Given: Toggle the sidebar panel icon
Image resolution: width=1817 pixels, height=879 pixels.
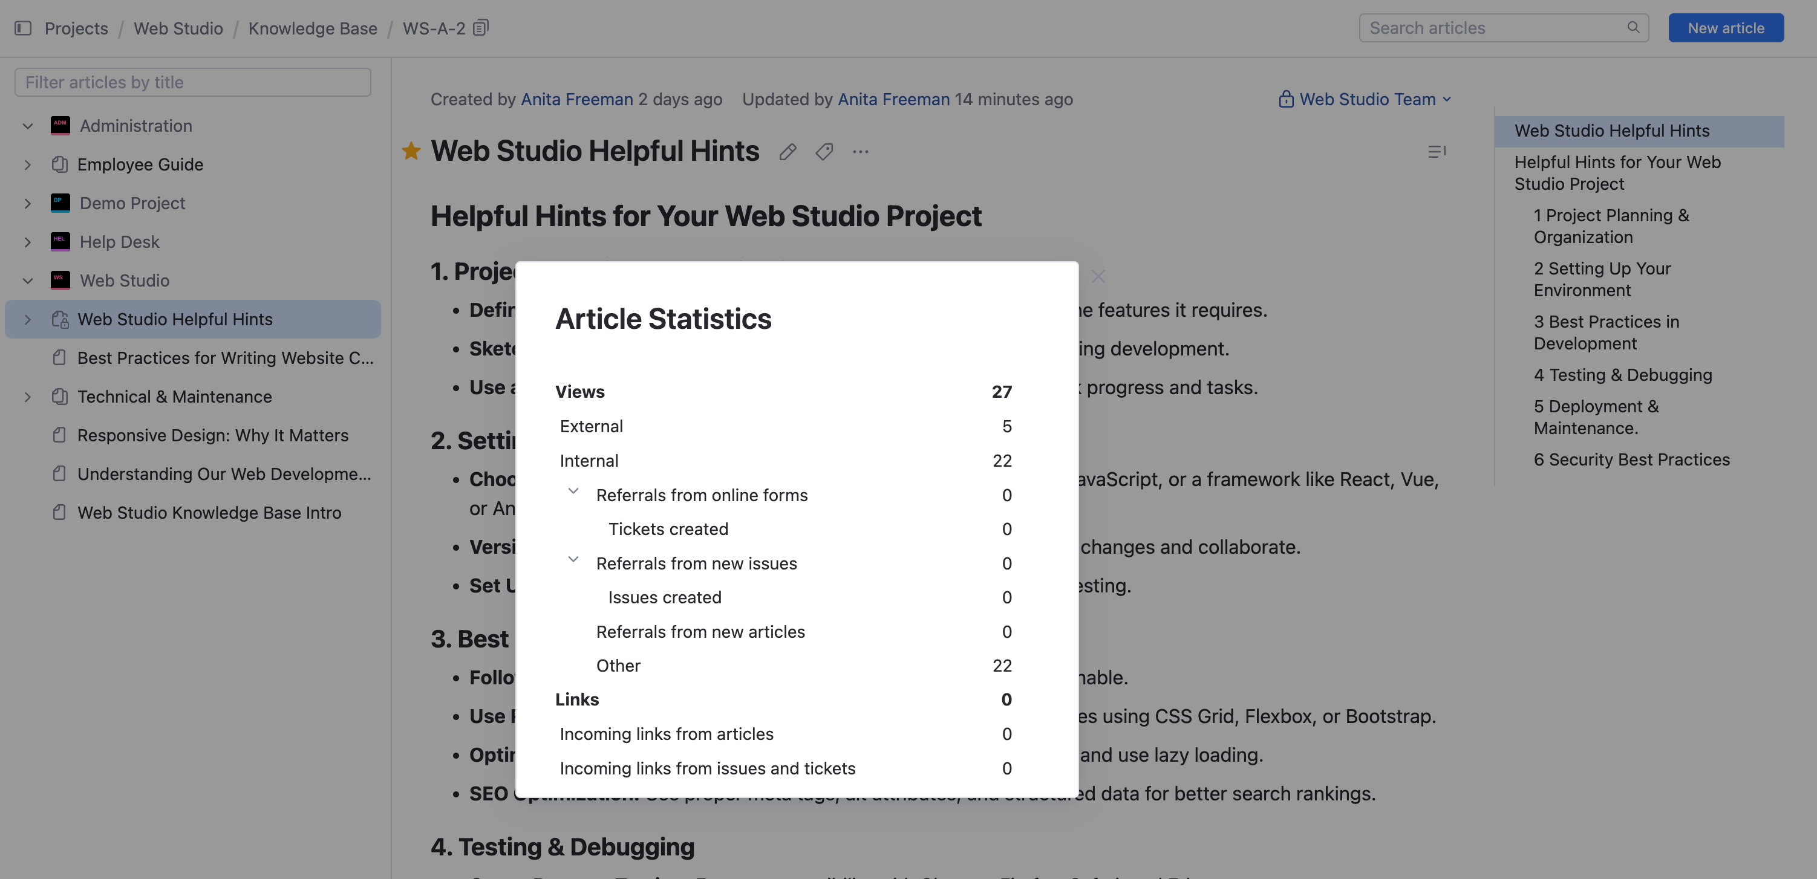Looking at the screenshot, I should point(22,28).
